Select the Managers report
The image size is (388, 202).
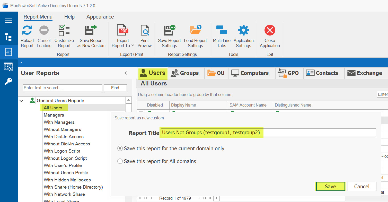tap(54, 115)
